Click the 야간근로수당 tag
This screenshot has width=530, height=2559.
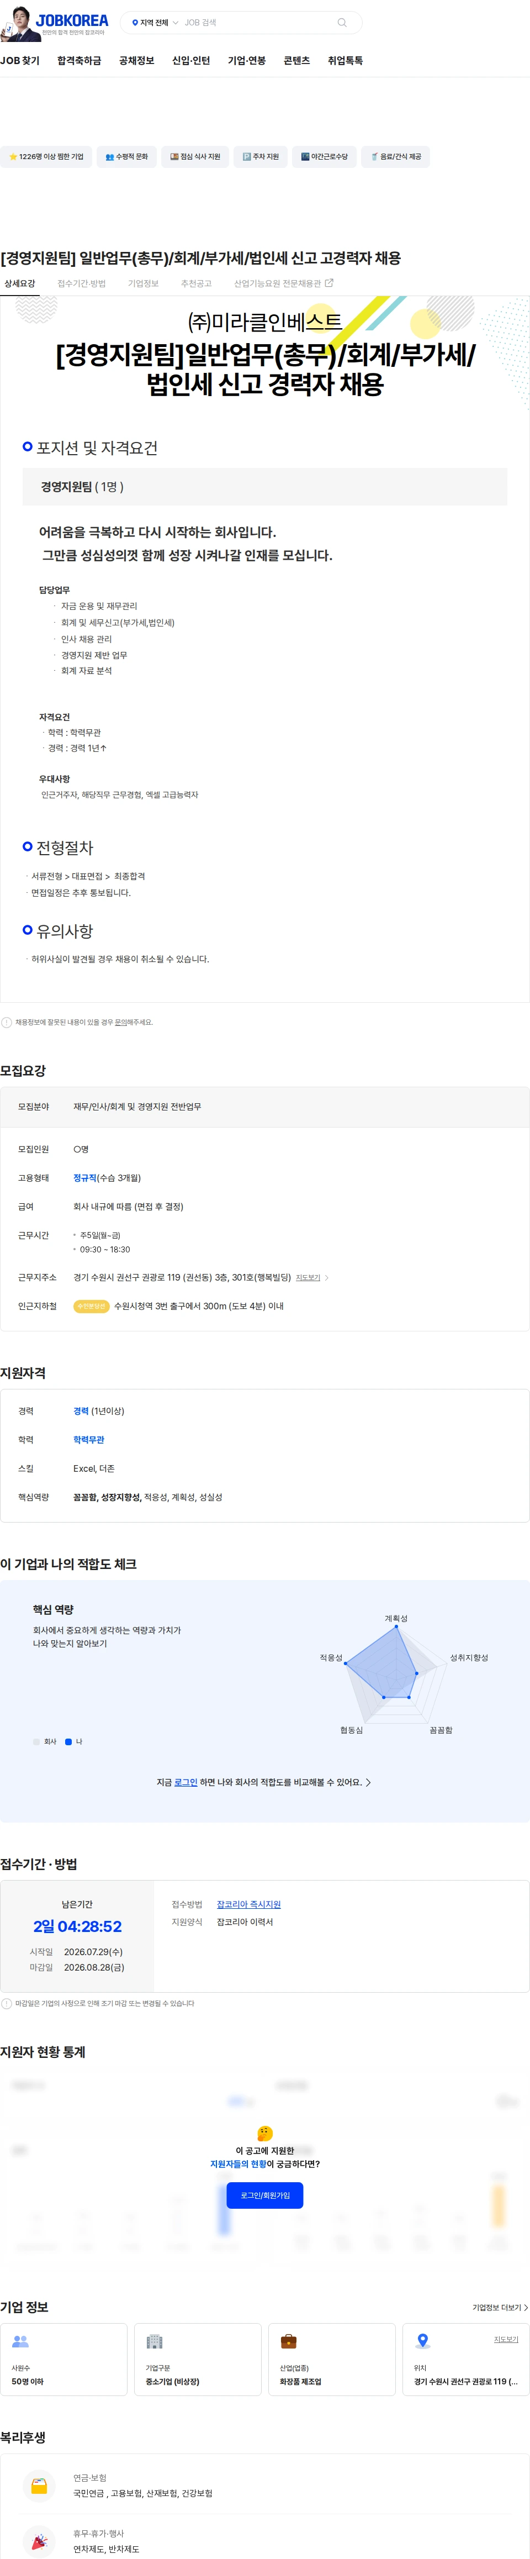(x=325, y=157)
